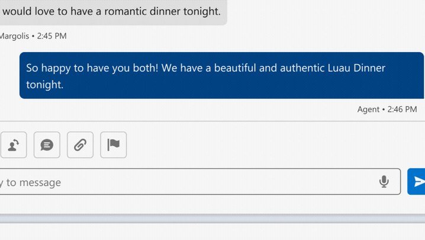
Task: Click the Margolis 2:45 PM sender label
Action: coord(33,36)
